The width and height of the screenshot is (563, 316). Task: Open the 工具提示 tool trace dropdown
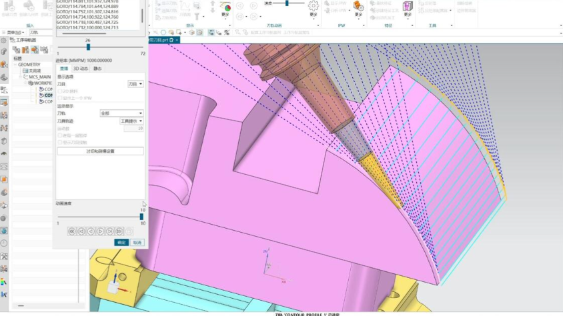(131, 121)
